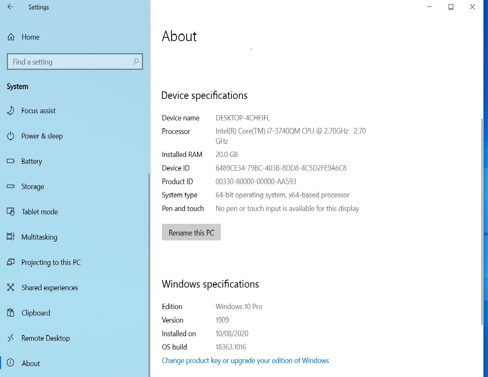The image size is (488, 377).
Task: Click the System section heading in sidebar
Action: coord(17,86)
